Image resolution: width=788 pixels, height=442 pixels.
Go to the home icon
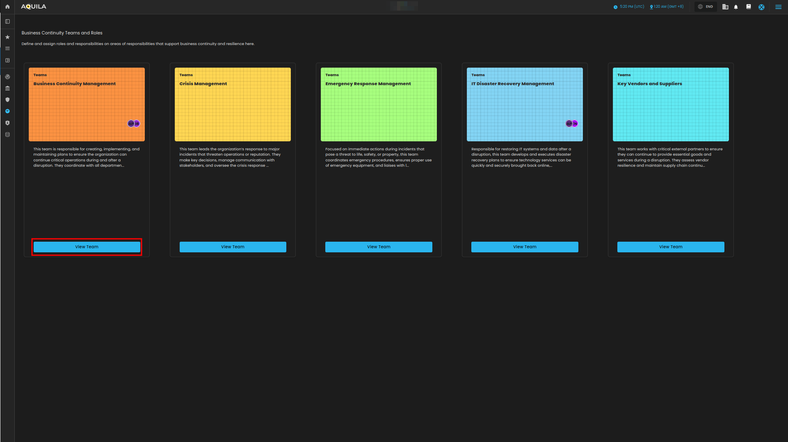click(x=7, y=7)
